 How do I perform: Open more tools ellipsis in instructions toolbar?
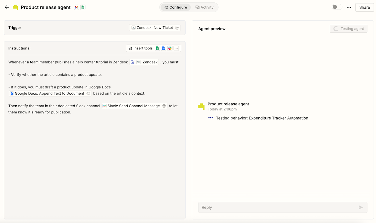(x=176, y=48)
